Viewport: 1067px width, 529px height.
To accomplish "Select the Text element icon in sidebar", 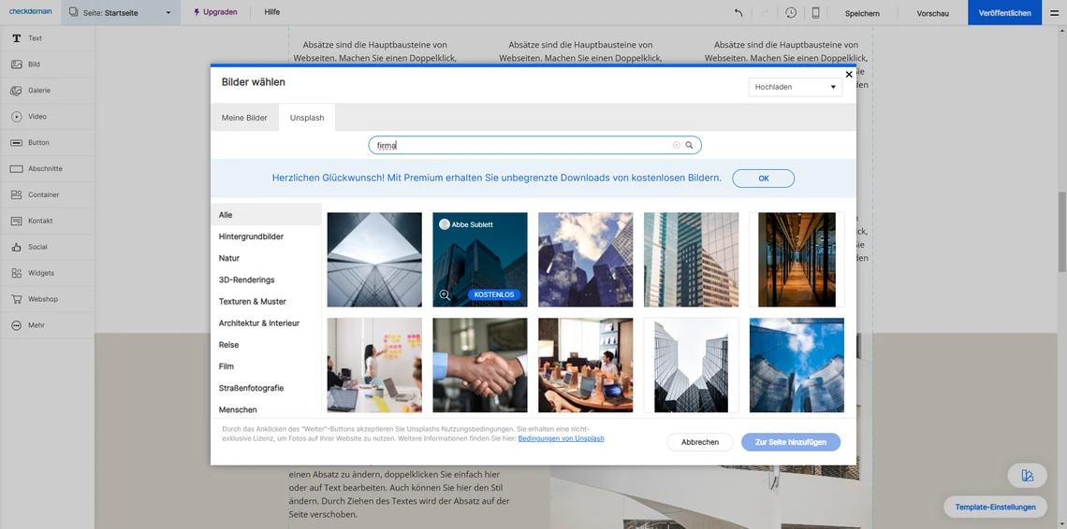I will [16, 38].
